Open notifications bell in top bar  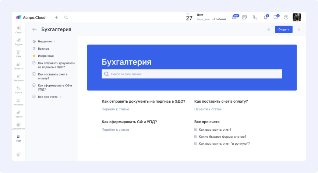[265, 17]
